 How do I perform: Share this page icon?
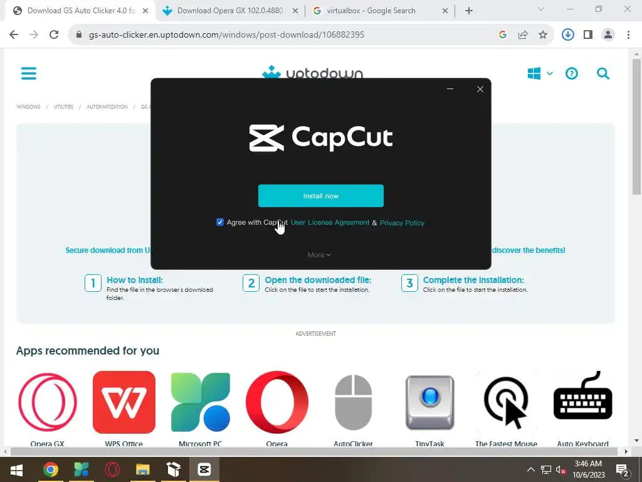point(523,35)
